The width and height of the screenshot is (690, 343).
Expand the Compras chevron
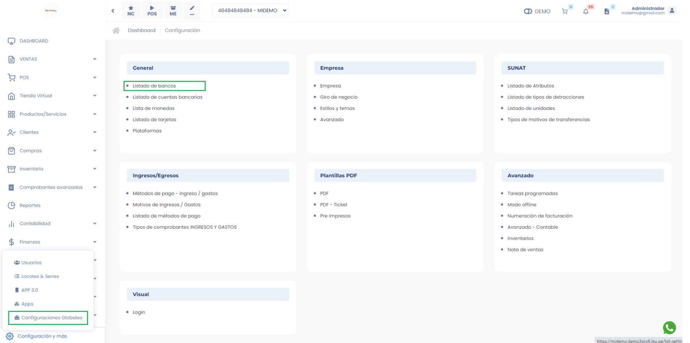(95, 151)
